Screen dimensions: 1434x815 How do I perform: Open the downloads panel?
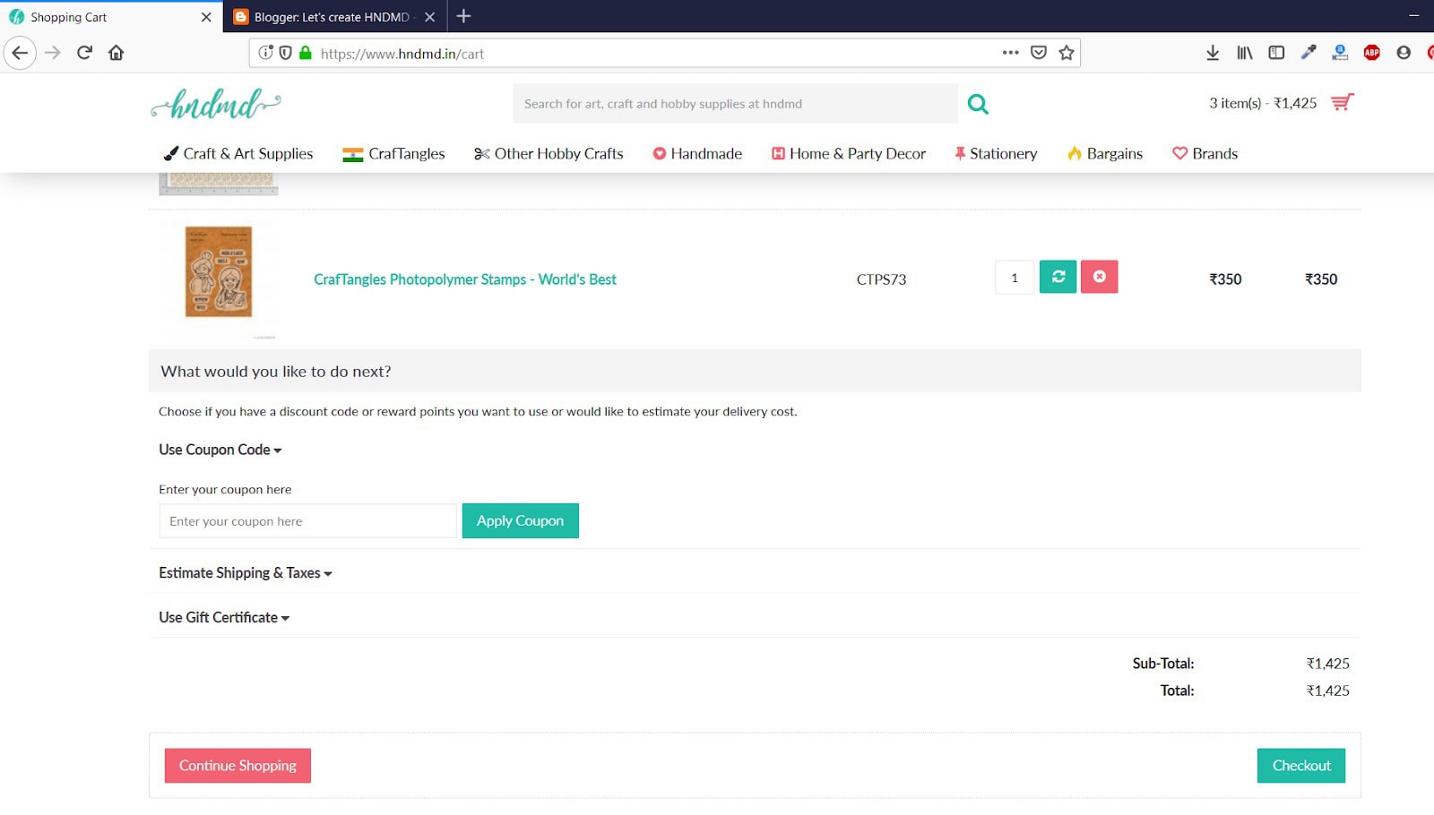click(1213, 53)
